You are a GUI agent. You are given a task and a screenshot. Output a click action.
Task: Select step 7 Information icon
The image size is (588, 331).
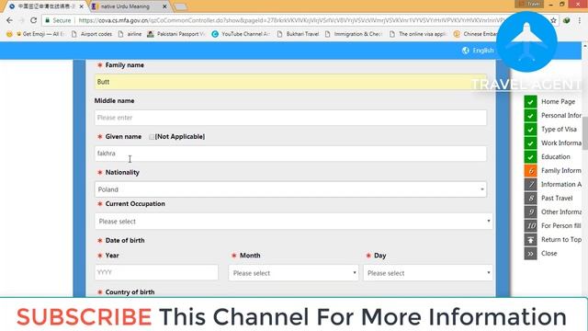click(x=530, y=184)
